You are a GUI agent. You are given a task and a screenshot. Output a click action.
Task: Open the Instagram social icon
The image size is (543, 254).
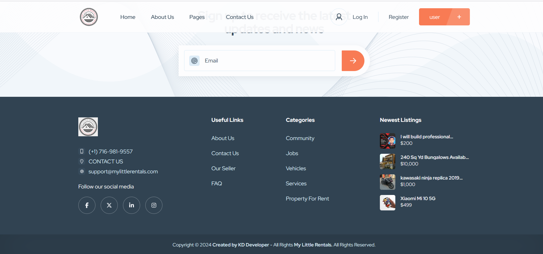coord(154,205)
